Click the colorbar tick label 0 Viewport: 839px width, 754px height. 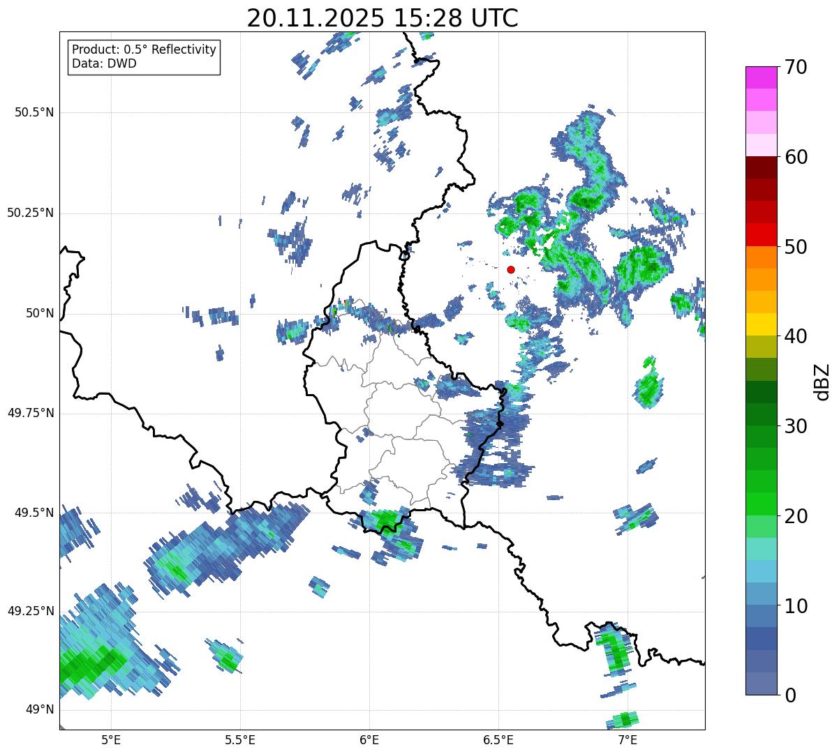[790, 695]
